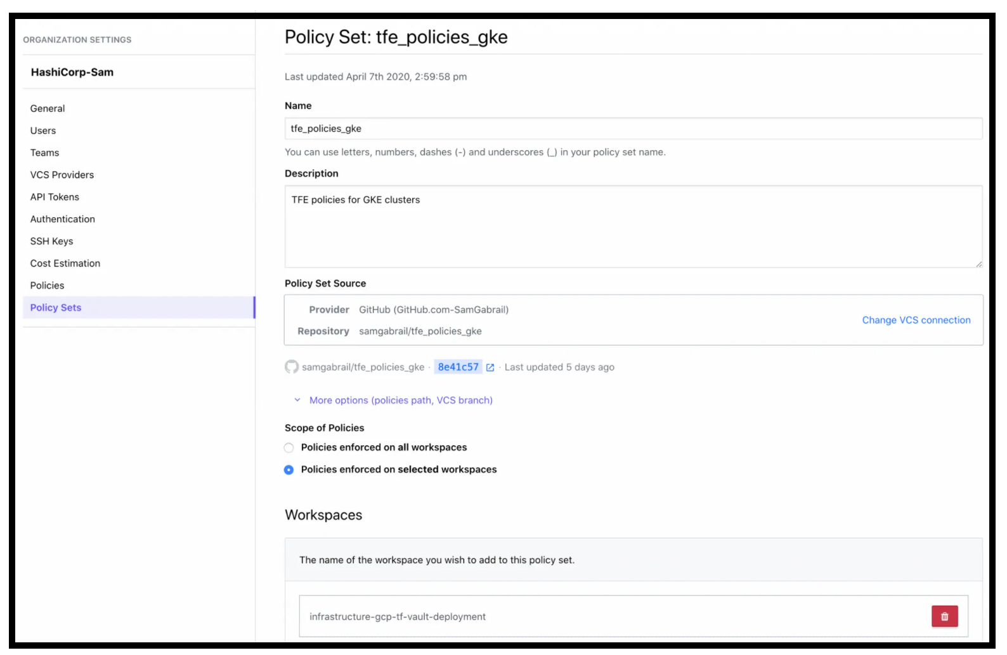Go to SSH Keys settings

click(x=51, y=241)
